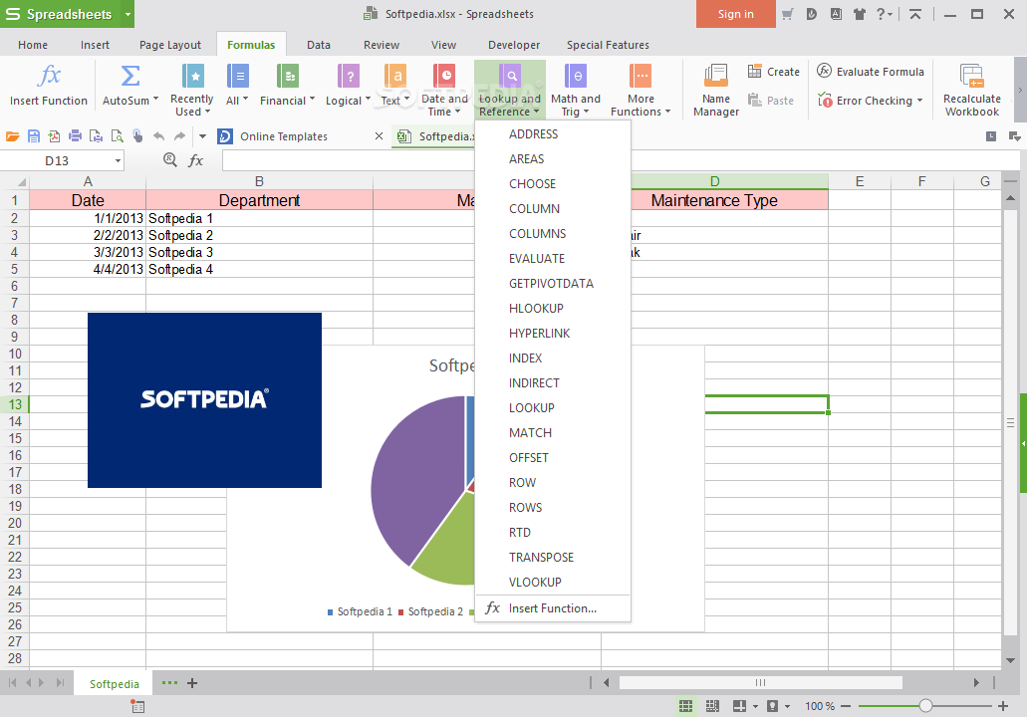The image size is (1027, 717).
Task: Open the Home ribbon tab
Action: pos(33,45)
